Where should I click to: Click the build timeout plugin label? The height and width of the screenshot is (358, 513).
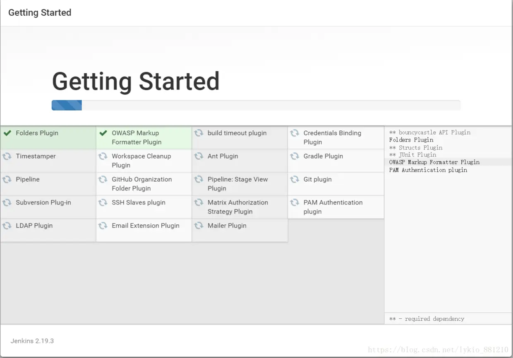pyautogui.click(x=237, y=133)
